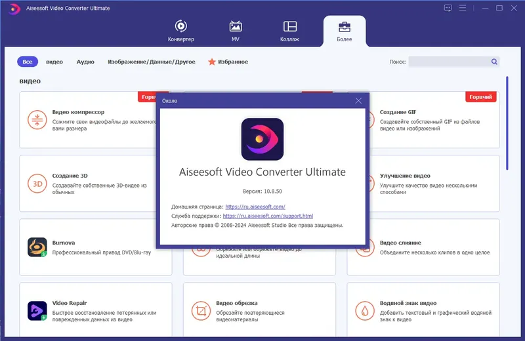Open the Видео слияние card title
Screen dimensions: 525x341
[400, 243]
